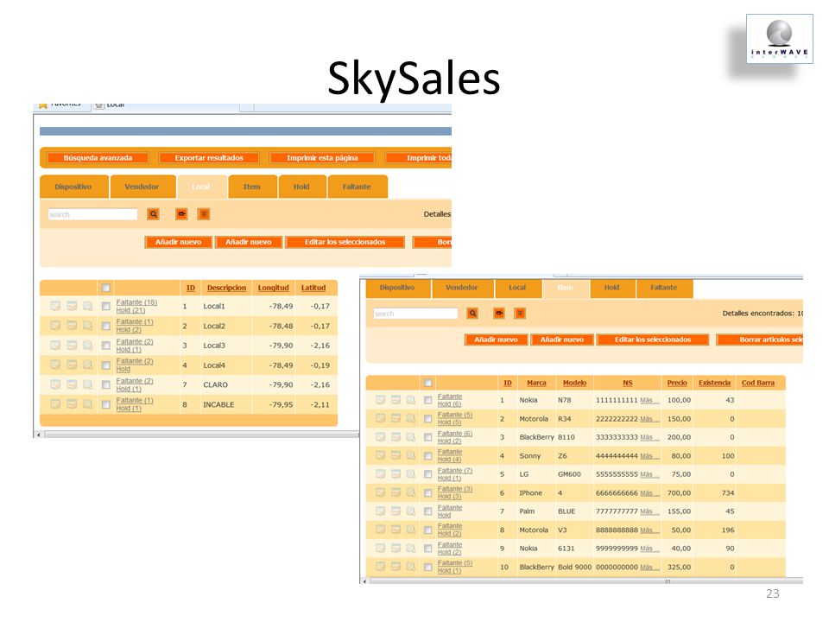The image size is (829, 622).
Task: Click the Búsqueda avanzada button
Action: click(x=98, y=157)
